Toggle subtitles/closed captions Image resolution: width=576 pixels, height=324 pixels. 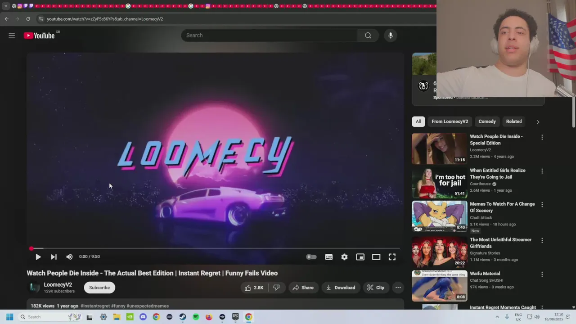(x=329, y=256)
